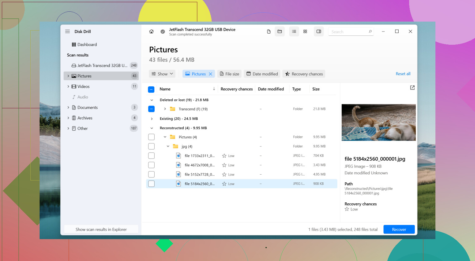Check the jpg (4) folder checkbox
475x261 pixels.
click(x=151, y=146)
